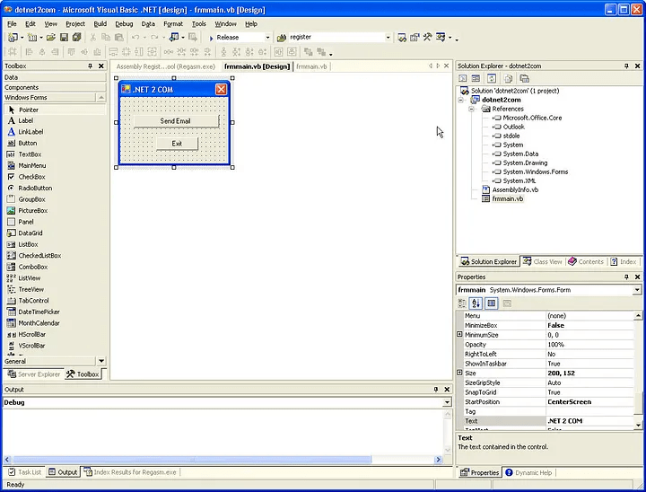Collapse the References tree node
Screen dimensions: 646x492
(473, 109)
